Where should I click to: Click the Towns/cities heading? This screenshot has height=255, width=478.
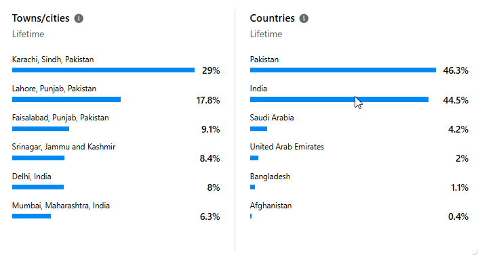(x=41, y=18)
